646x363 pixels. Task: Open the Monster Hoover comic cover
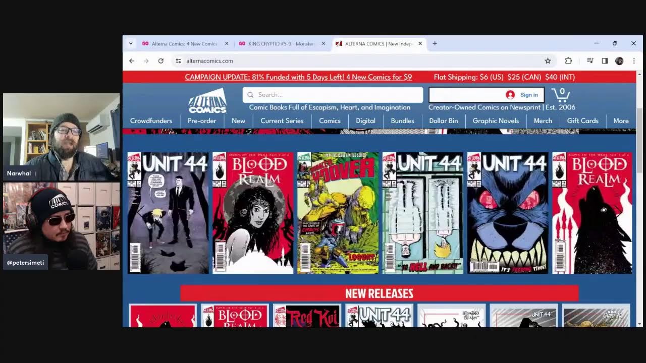338,213
